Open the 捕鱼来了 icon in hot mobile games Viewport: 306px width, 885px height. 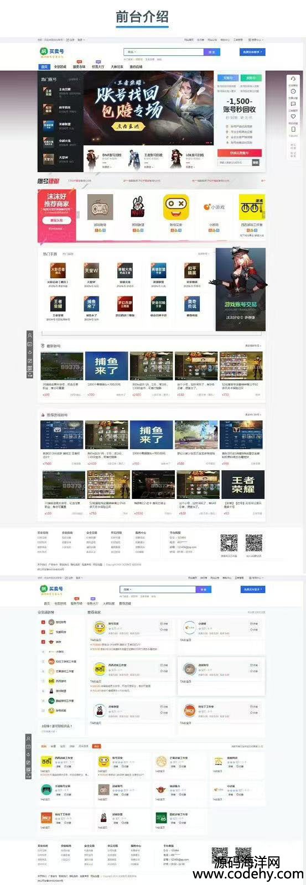click(x=91, y=304)
